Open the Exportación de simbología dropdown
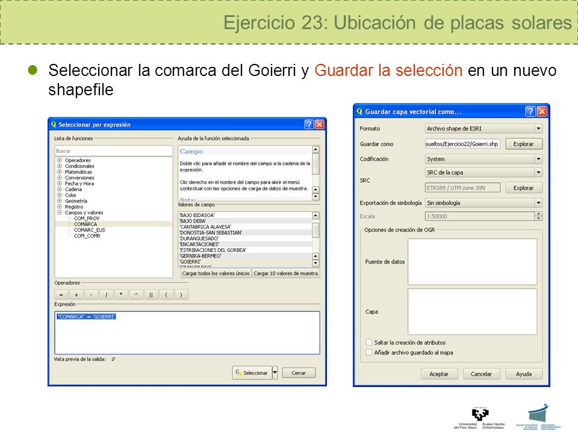578x434 pixels. (483, 203)
